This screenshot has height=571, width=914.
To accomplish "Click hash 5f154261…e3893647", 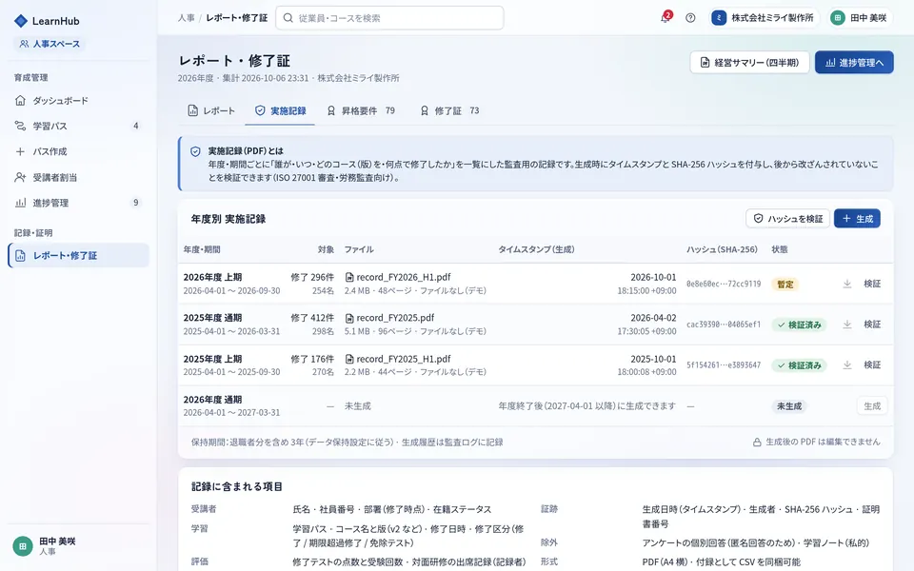I will [x=724, y=365].
